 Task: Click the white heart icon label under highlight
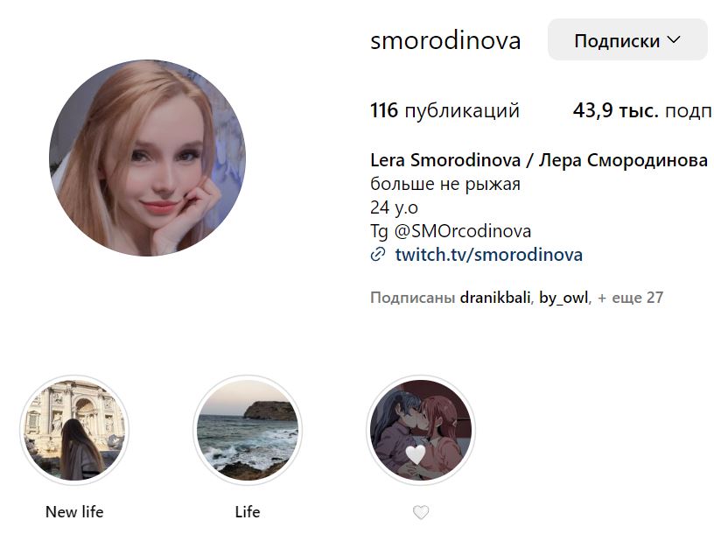(x=421, y=512)
